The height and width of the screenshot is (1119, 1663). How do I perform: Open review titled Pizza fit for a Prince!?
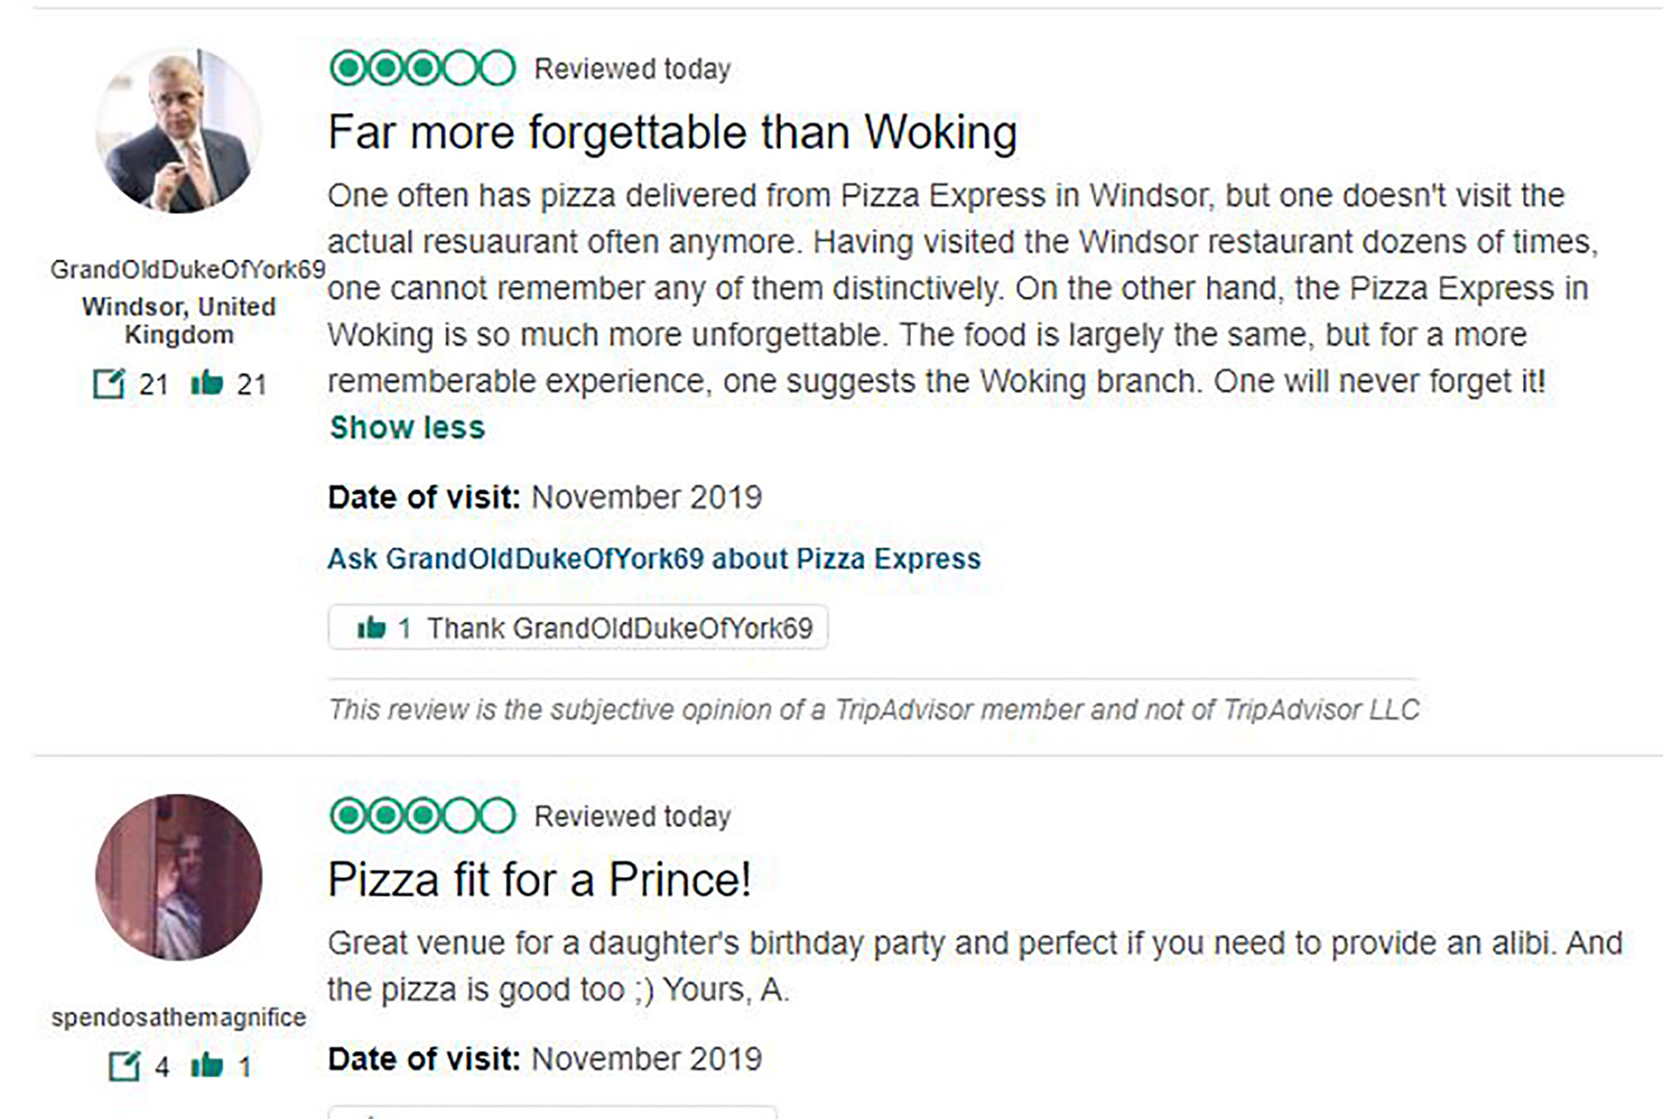click(x=539, y=880)
